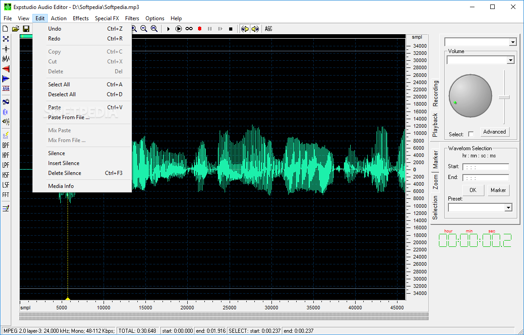Open the FFT filter tool
The height and width of the screenshot is (335, 524).
6,195
